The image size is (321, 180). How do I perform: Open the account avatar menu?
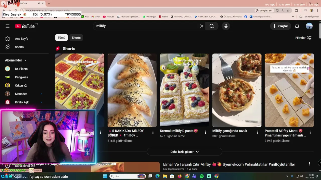pos(309,26)
